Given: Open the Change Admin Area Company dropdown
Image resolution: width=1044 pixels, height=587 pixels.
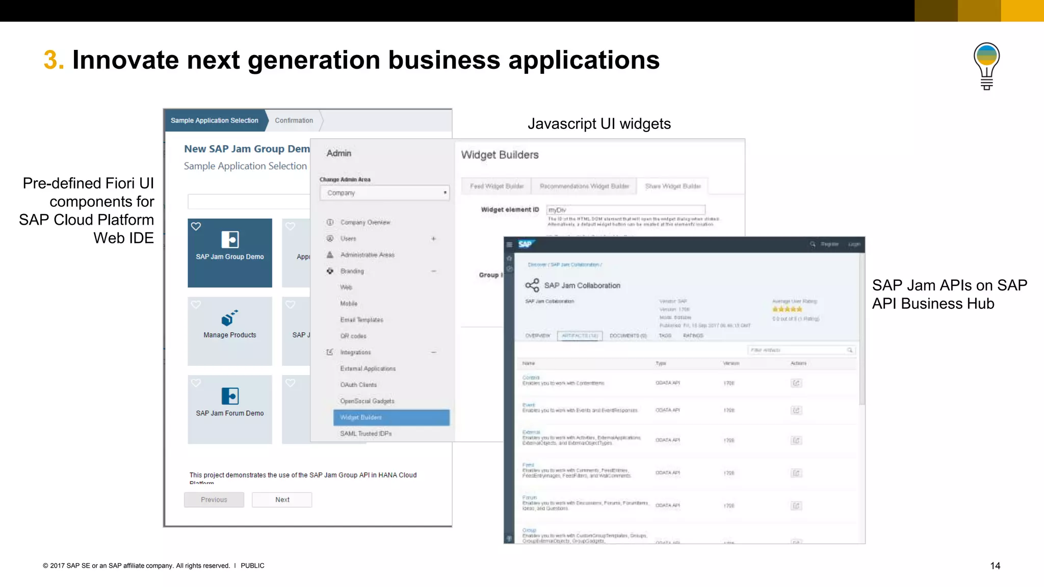Looking at the screenshot, I should coord(385,193).
